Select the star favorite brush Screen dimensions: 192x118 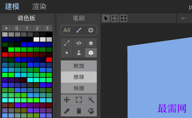click(91, 43)
